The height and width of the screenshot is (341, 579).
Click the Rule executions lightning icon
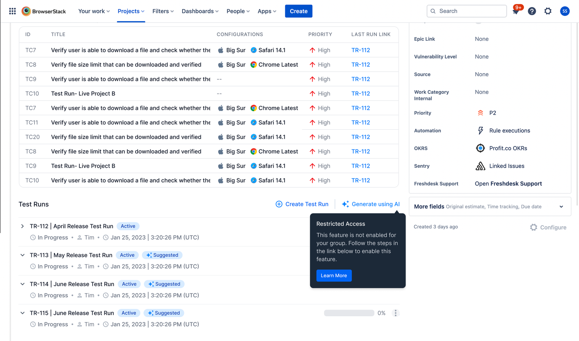click(x=480, y=130)
